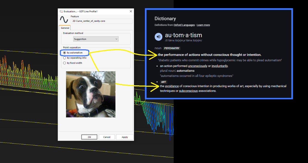Click the Feature name field 2D Curve_center_of_cavity-core

click(102, 21)
